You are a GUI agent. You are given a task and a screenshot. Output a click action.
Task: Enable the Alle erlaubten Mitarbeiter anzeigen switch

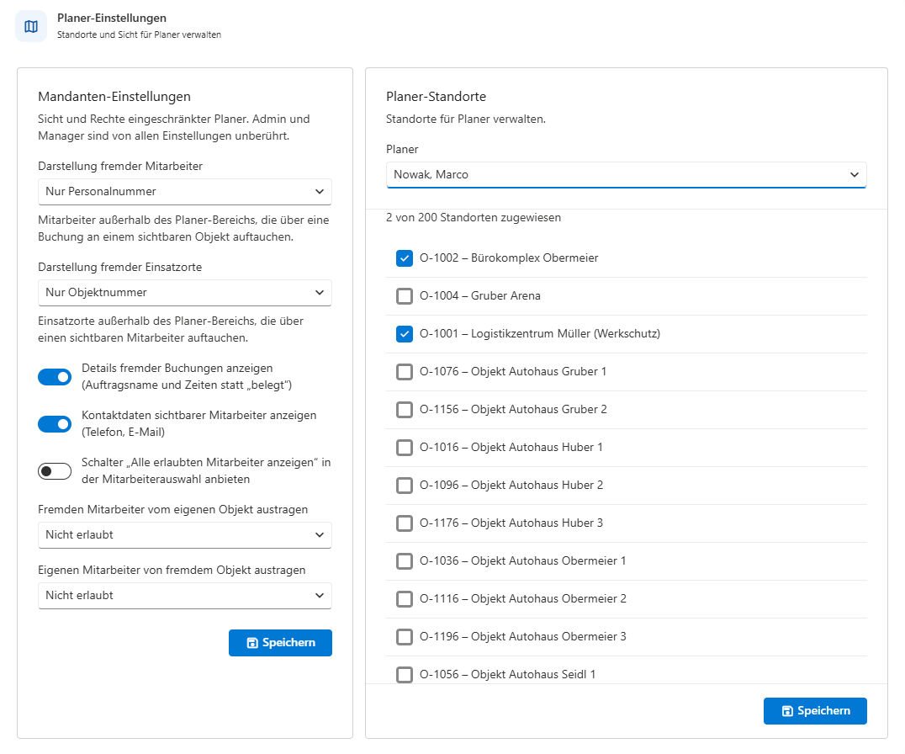[55, 471]
